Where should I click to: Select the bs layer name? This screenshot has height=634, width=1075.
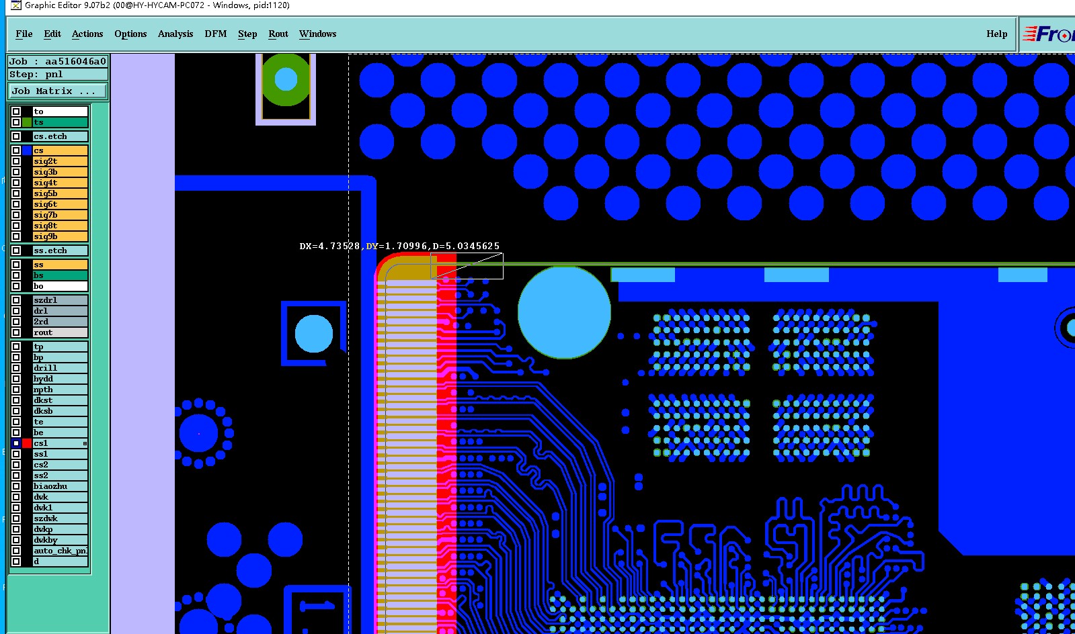pos(61,275)
